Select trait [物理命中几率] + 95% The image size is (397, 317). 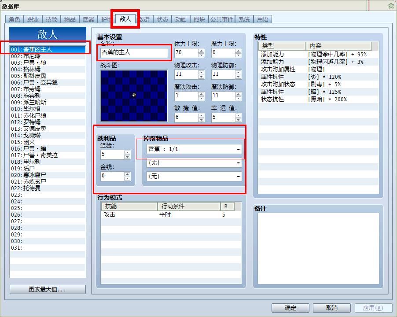coord(318,54)
